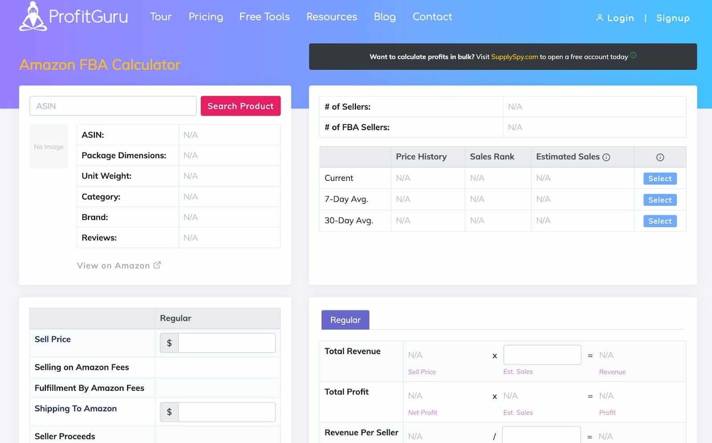Click the '# of FBA Sellers:' label
This screenshot has height=443, width=712.
(x=357, y=128)
